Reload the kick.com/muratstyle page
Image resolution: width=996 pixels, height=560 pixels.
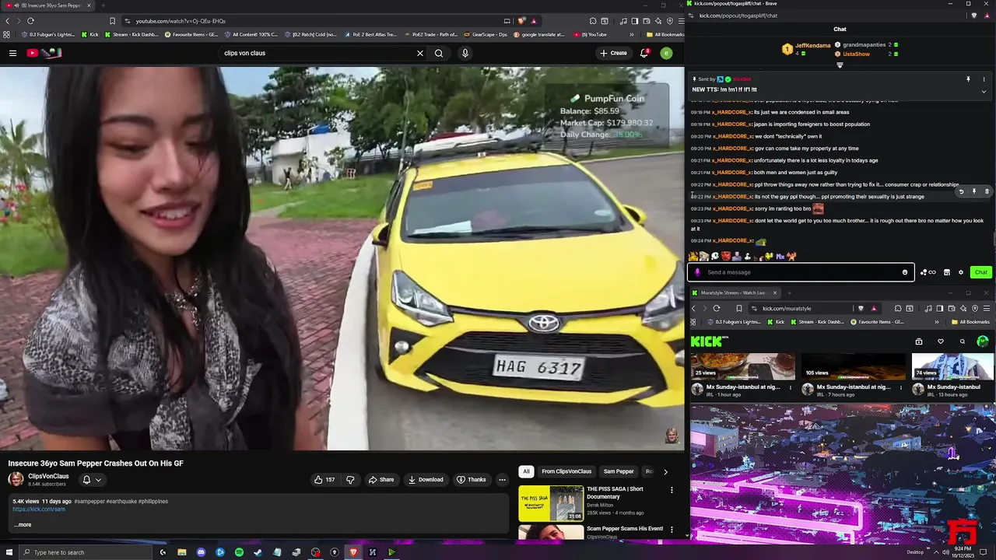(717, 308)
